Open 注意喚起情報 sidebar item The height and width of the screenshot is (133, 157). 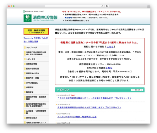click(x=36, y=64)
